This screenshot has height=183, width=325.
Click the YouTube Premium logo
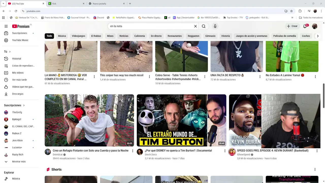(21, 26)
